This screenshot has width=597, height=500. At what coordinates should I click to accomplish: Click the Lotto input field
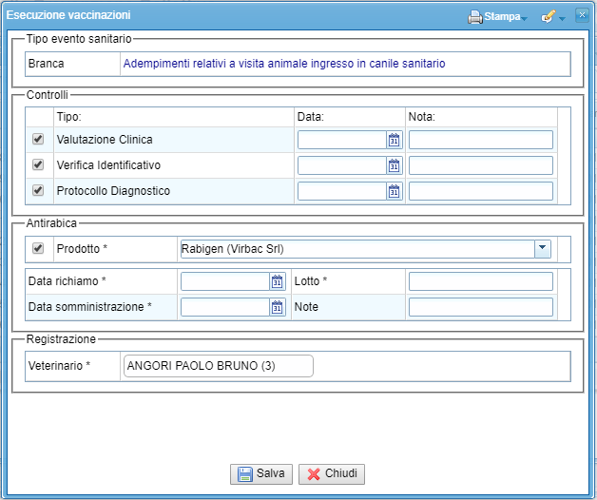pos(481,281)
